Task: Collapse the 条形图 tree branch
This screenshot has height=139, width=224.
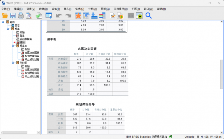Action: click(x=13, y=63)
